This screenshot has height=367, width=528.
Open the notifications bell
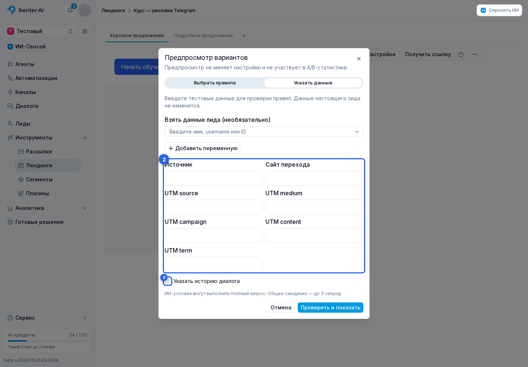click(x=70, y=10)
